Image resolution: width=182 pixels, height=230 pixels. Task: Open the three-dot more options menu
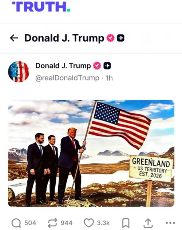click(170, 223)
